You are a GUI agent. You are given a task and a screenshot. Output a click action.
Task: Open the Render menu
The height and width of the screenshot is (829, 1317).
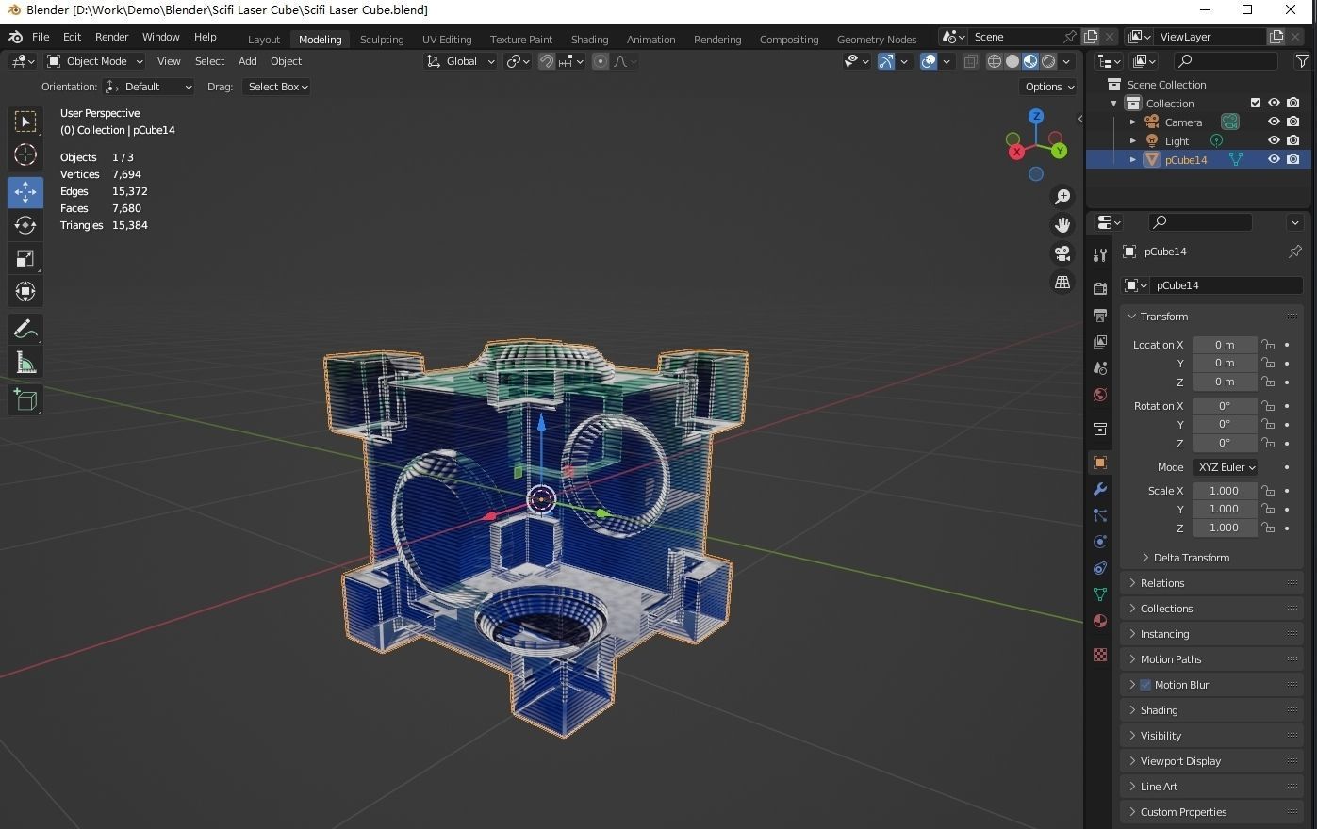pyautogui.click(x=111, y=37)
